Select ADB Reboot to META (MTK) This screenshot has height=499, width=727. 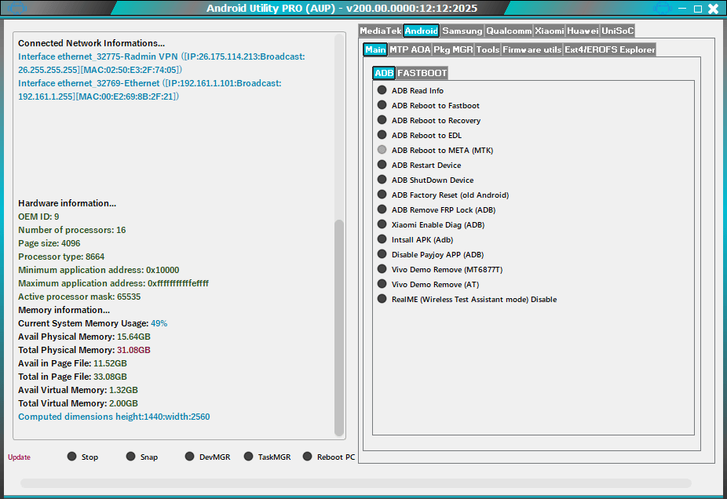(x=436, y=150)
